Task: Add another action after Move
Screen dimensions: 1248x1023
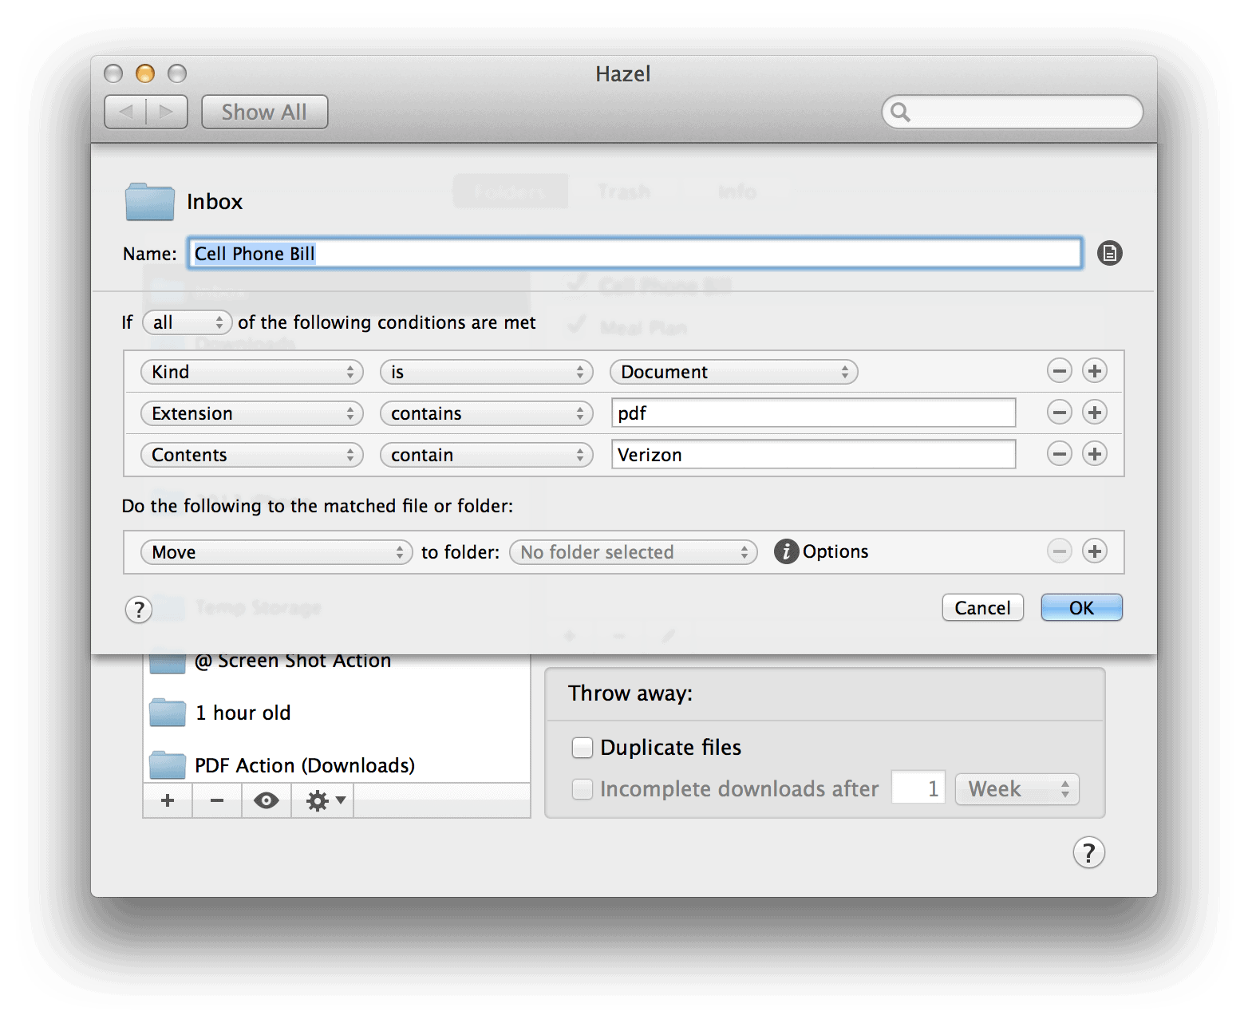Action: [1095, 551]
